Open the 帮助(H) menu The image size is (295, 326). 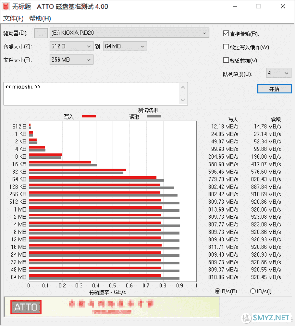tap(40, 18)
